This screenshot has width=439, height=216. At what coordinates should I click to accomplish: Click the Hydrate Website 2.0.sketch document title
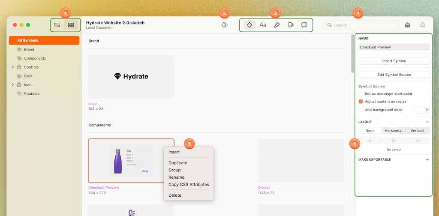[115, 23]
